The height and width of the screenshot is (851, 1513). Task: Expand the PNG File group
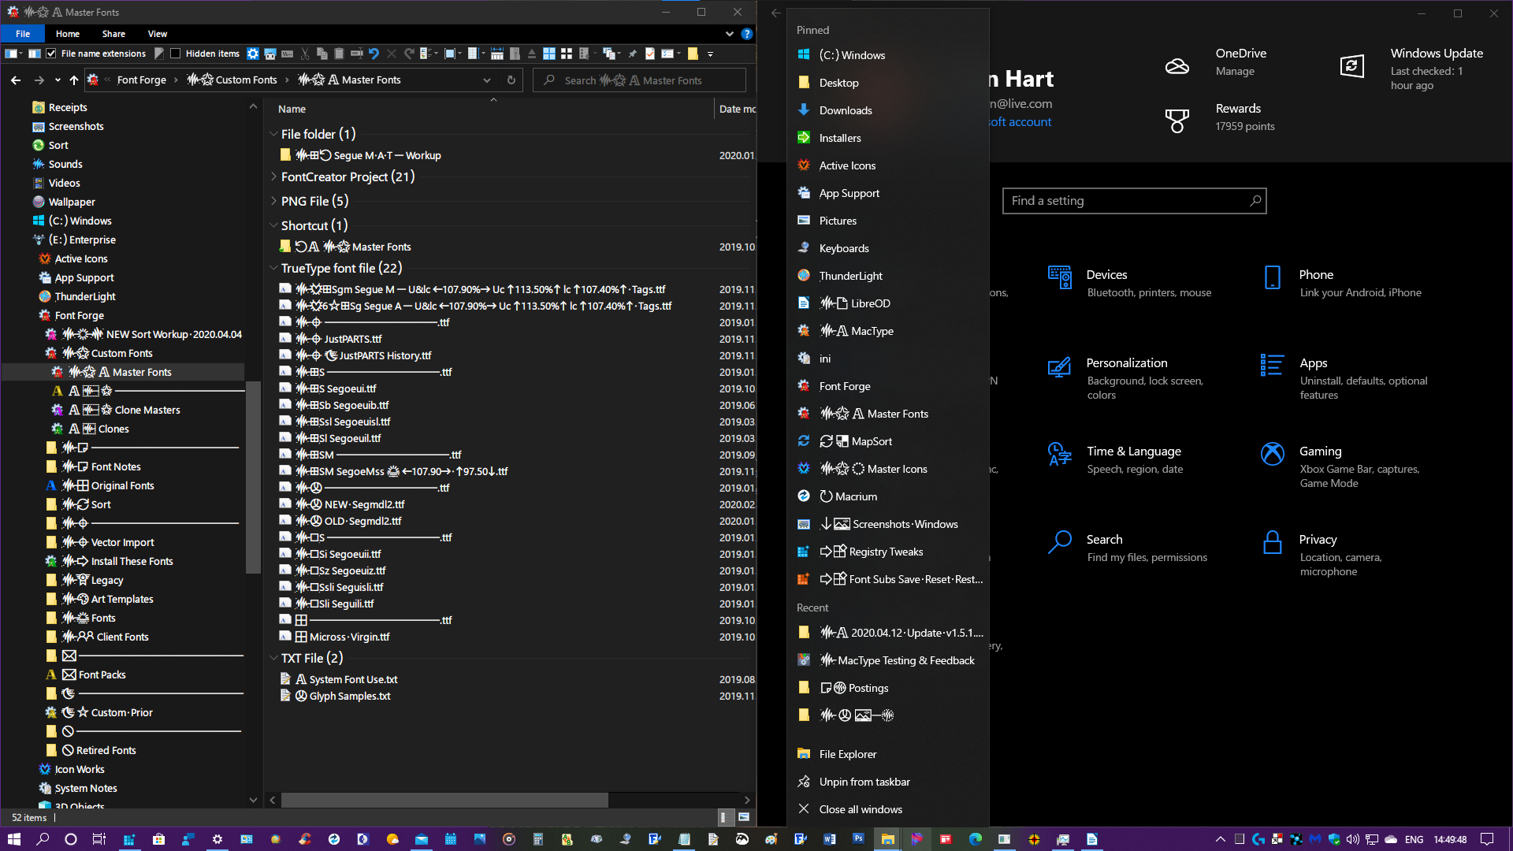click(273, 201)
